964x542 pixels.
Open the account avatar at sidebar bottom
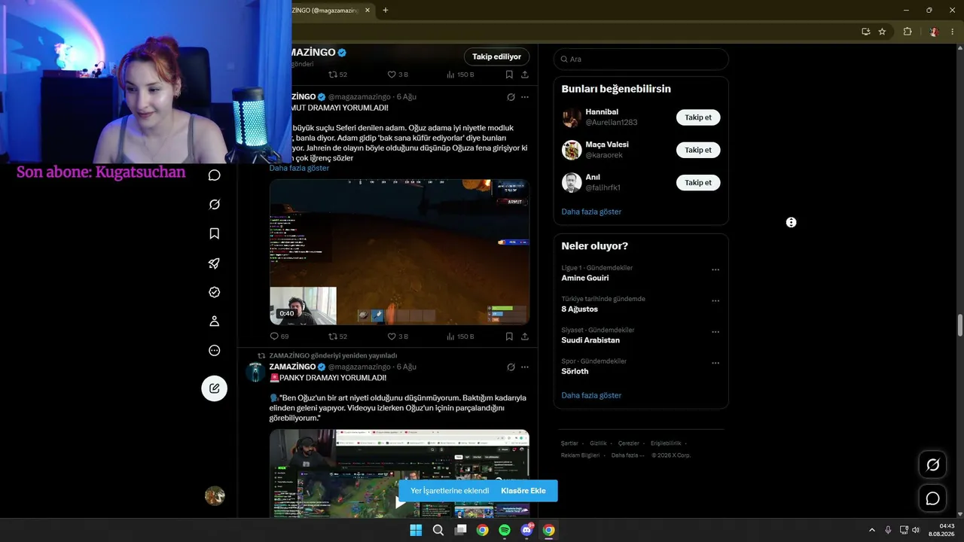click(x=215, y=496)
